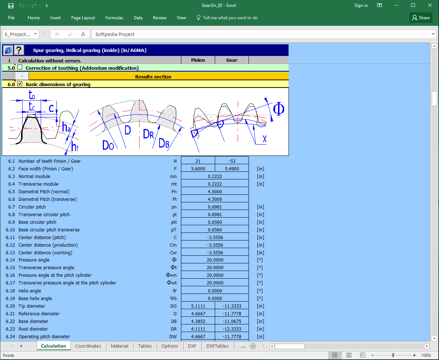Click the Sign in link
Image resolution: width=439 pixels, height=360 pixels.
point(361,5)
